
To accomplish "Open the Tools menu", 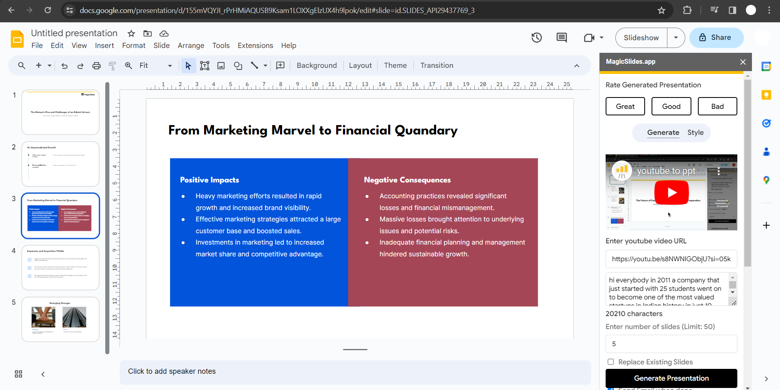I will 221,45.
